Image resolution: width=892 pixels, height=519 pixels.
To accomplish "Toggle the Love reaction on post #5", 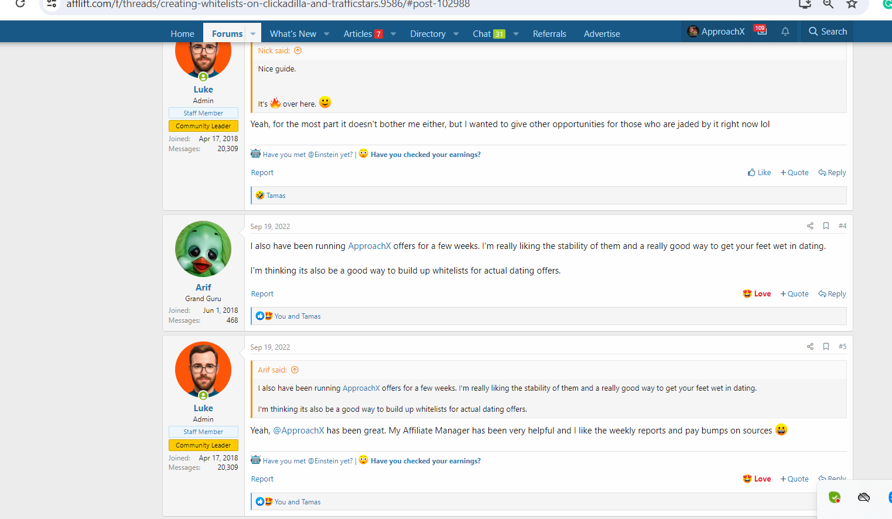I will (757, 479).
